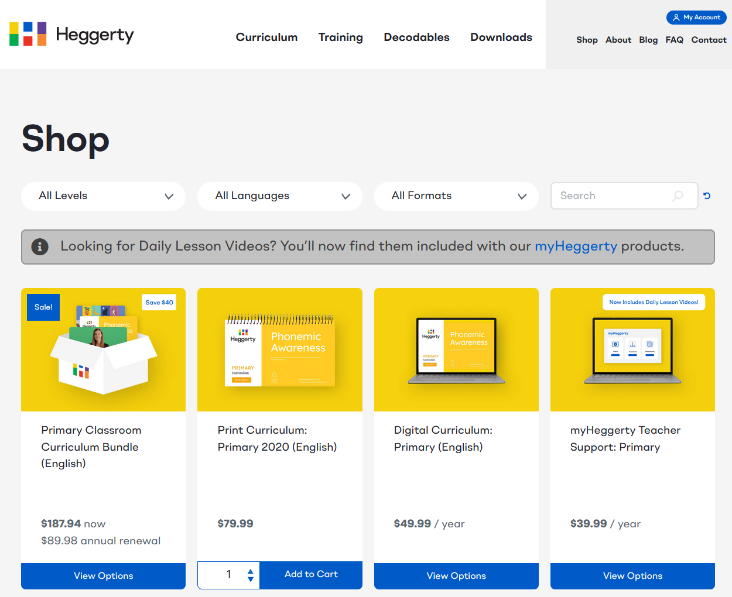View Options for Primary Classroom Curriculum Bundle

[103, 576]
